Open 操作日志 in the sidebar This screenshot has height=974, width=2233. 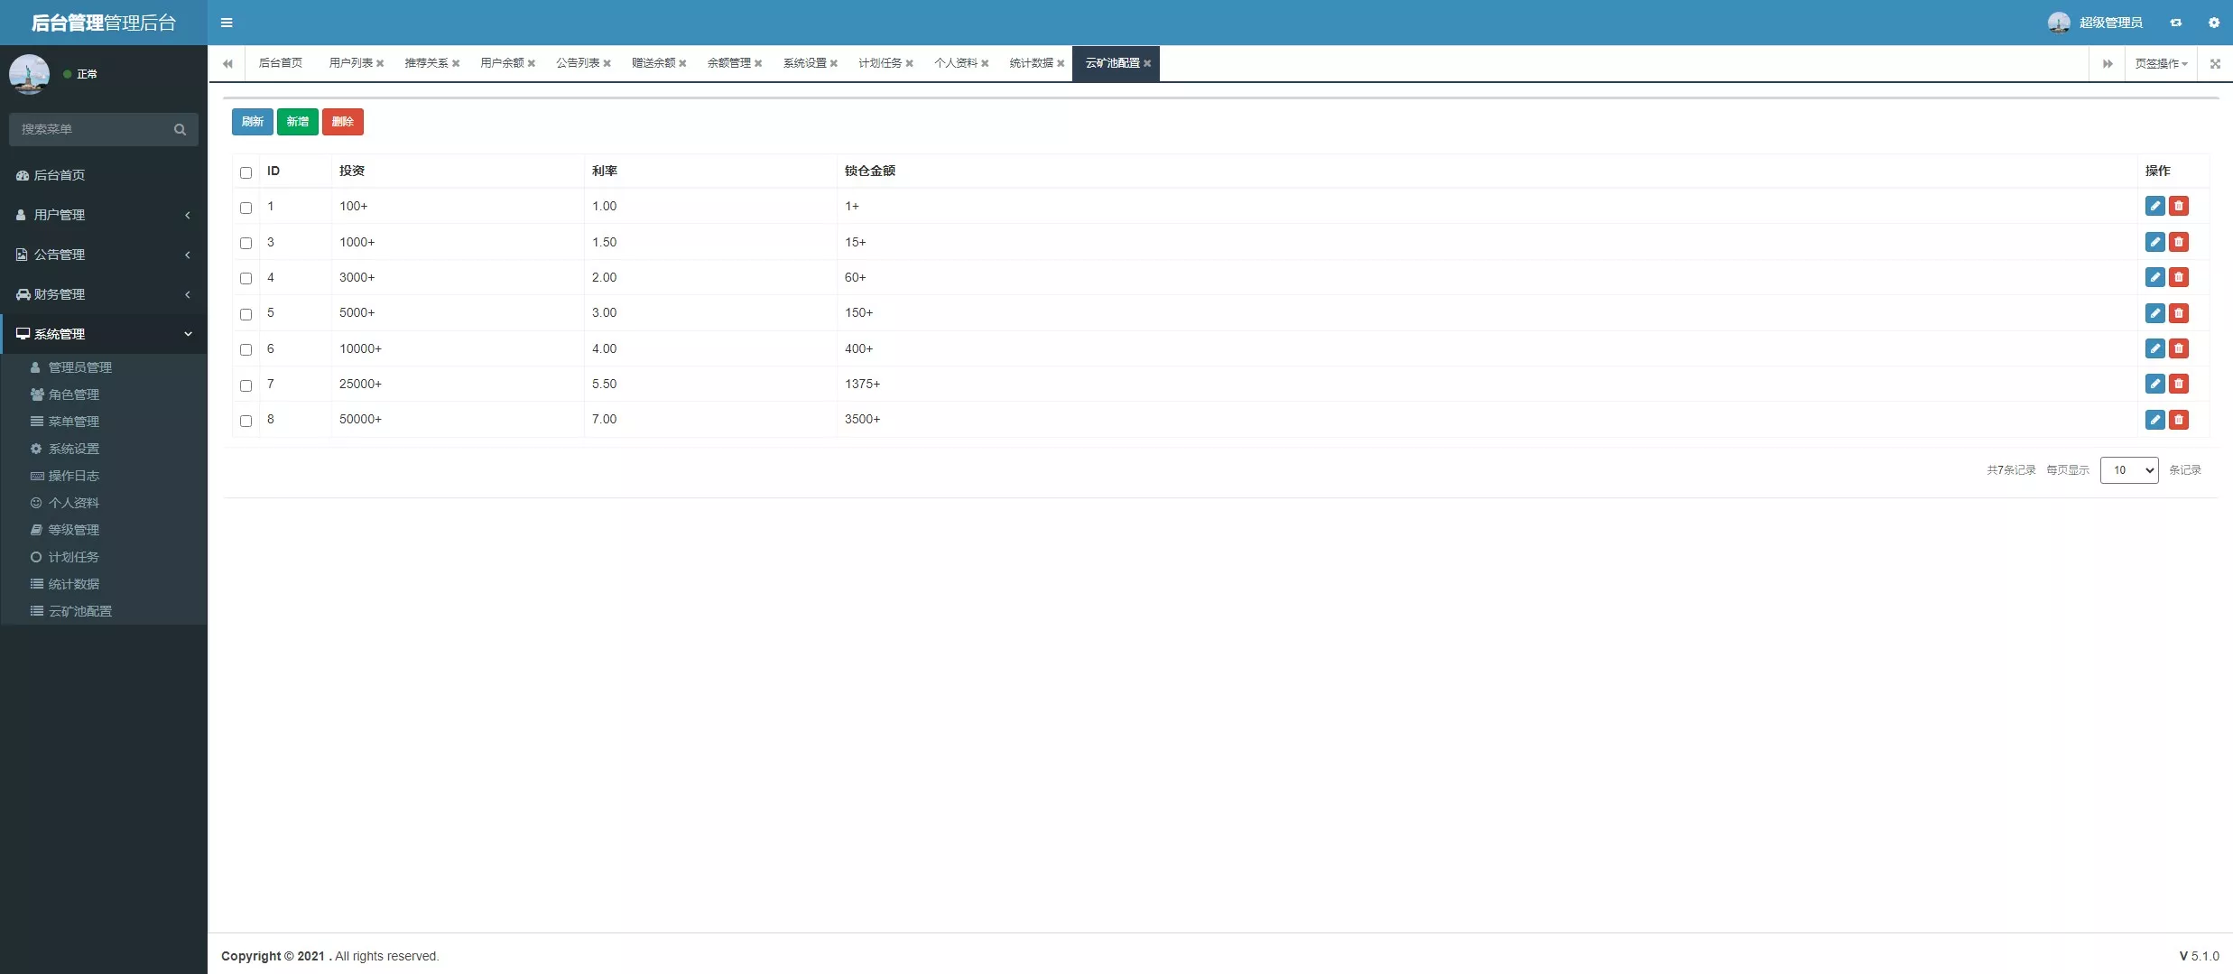[73, 476]
